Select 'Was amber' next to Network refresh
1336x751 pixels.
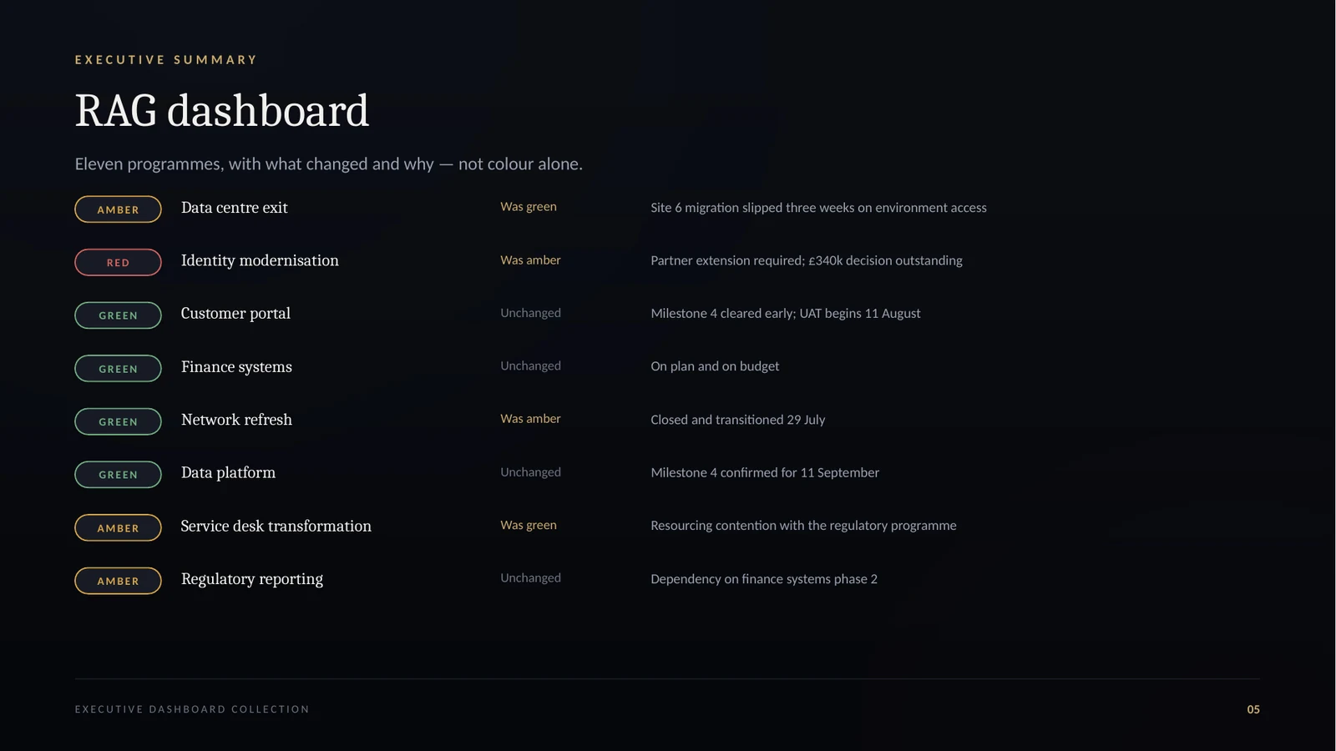pos(530,419)
